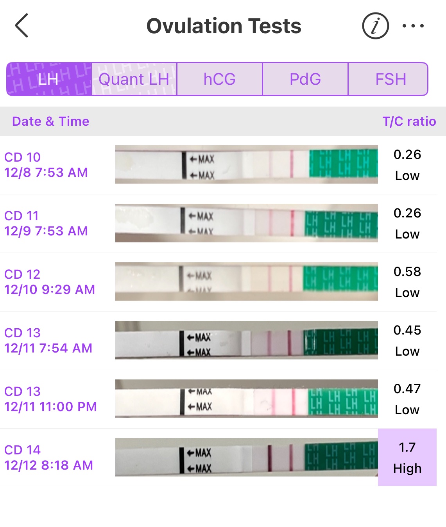This screenshot has height=527, width=446.
Task: View the 12/11 11:00 PM strip image
Action: (x=246, y=399)
